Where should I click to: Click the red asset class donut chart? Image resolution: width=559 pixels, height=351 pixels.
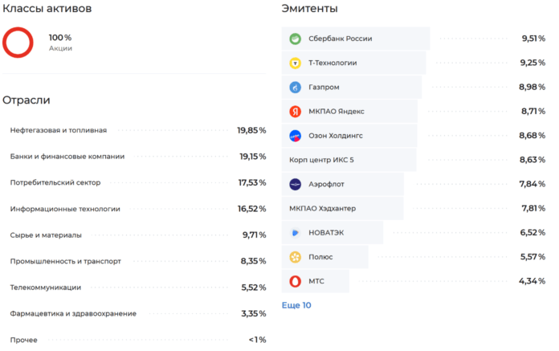[18, 43]
